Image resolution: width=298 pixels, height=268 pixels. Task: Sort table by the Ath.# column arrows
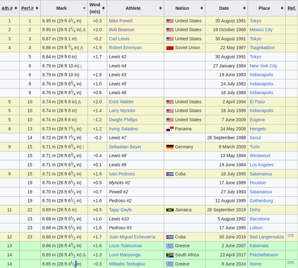16,8
